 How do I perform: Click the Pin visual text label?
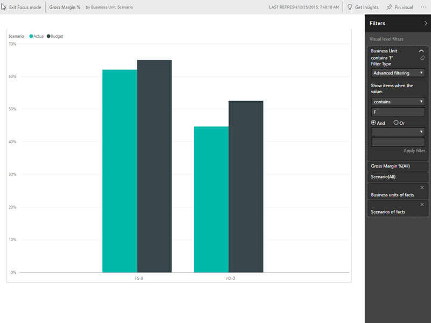pyautogui.click(x=404, y=8)
